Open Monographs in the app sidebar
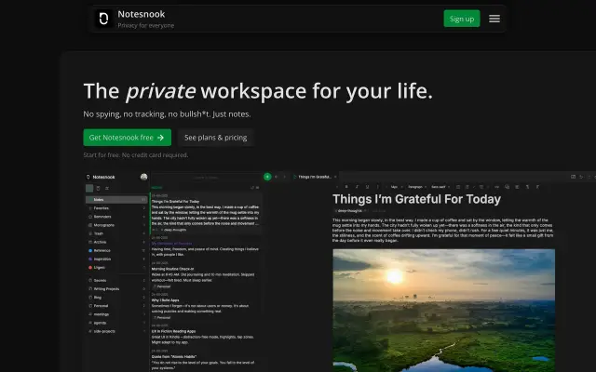This screenshot has width=596, height=372. [x=116, y=225]
